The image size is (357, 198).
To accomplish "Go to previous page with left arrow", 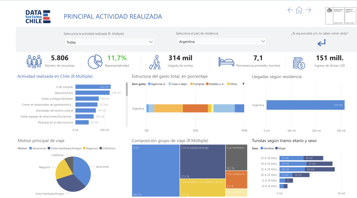I will (290, 10).
